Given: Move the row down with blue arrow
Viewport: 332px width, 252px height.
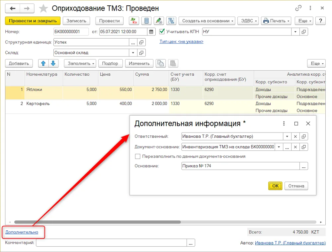Looking at the screenshot, I should click(53, 63).
